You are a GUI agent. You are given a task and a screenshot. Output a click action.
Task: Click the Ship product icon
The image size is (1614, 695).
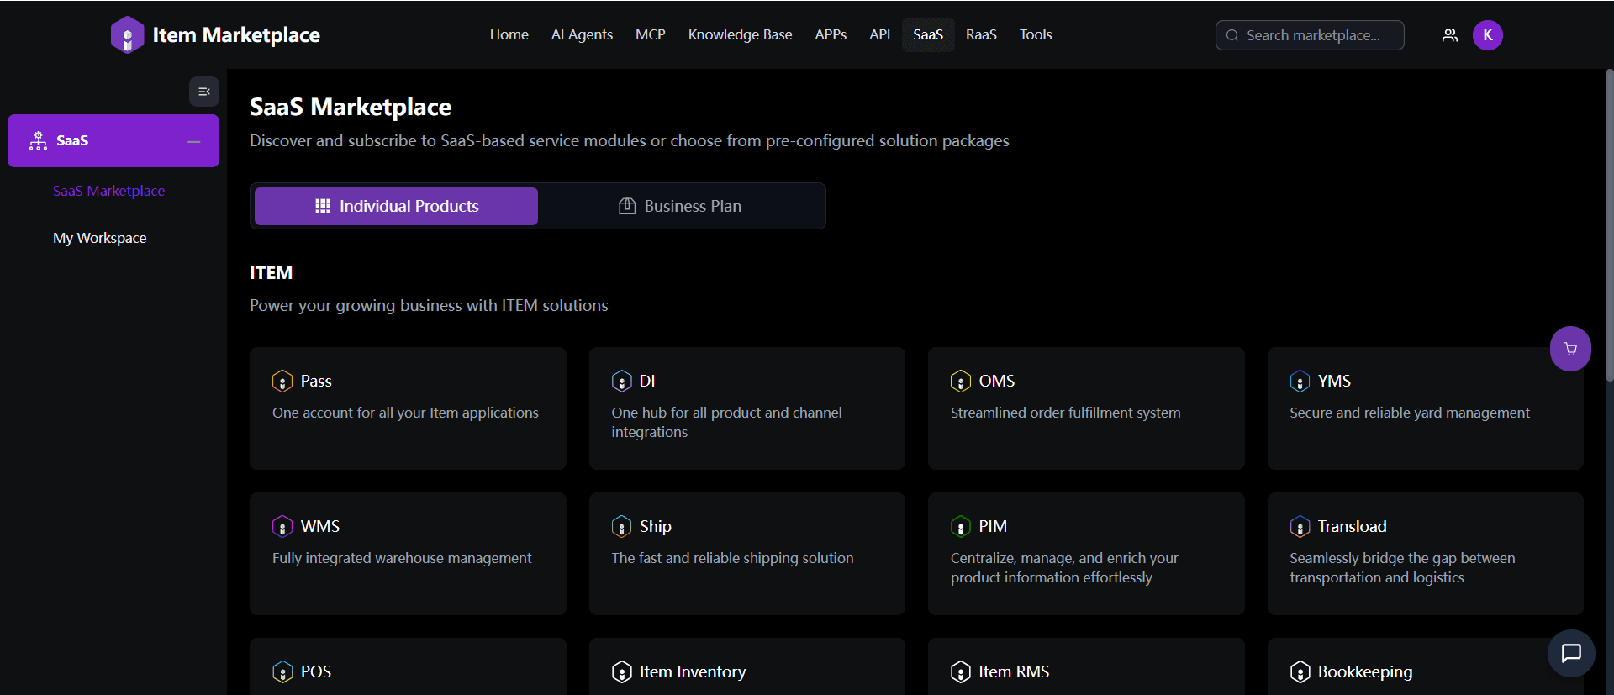tap(621, 527)
